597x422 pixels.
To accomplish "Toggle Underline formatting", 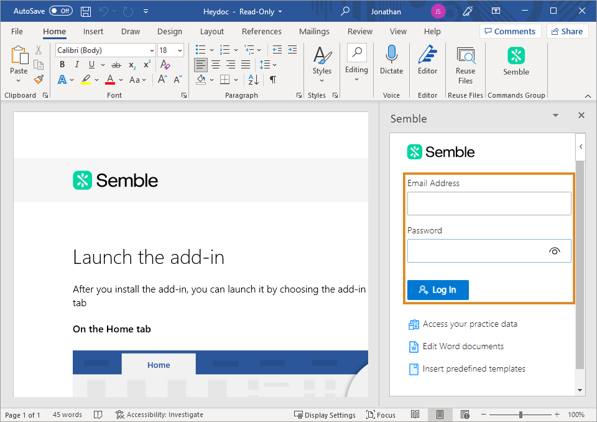I will 91,65.
